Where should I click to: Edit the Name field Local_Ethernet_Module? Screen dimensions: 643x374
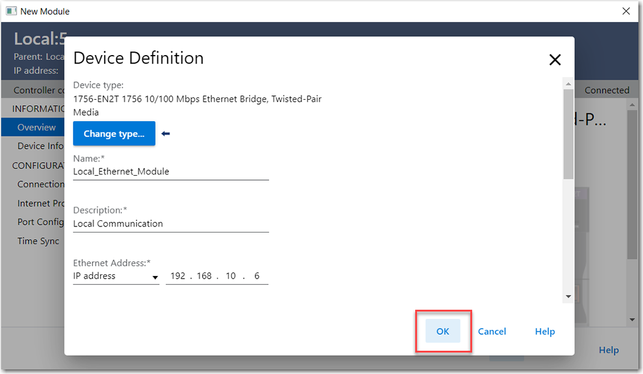coord(171,172)
